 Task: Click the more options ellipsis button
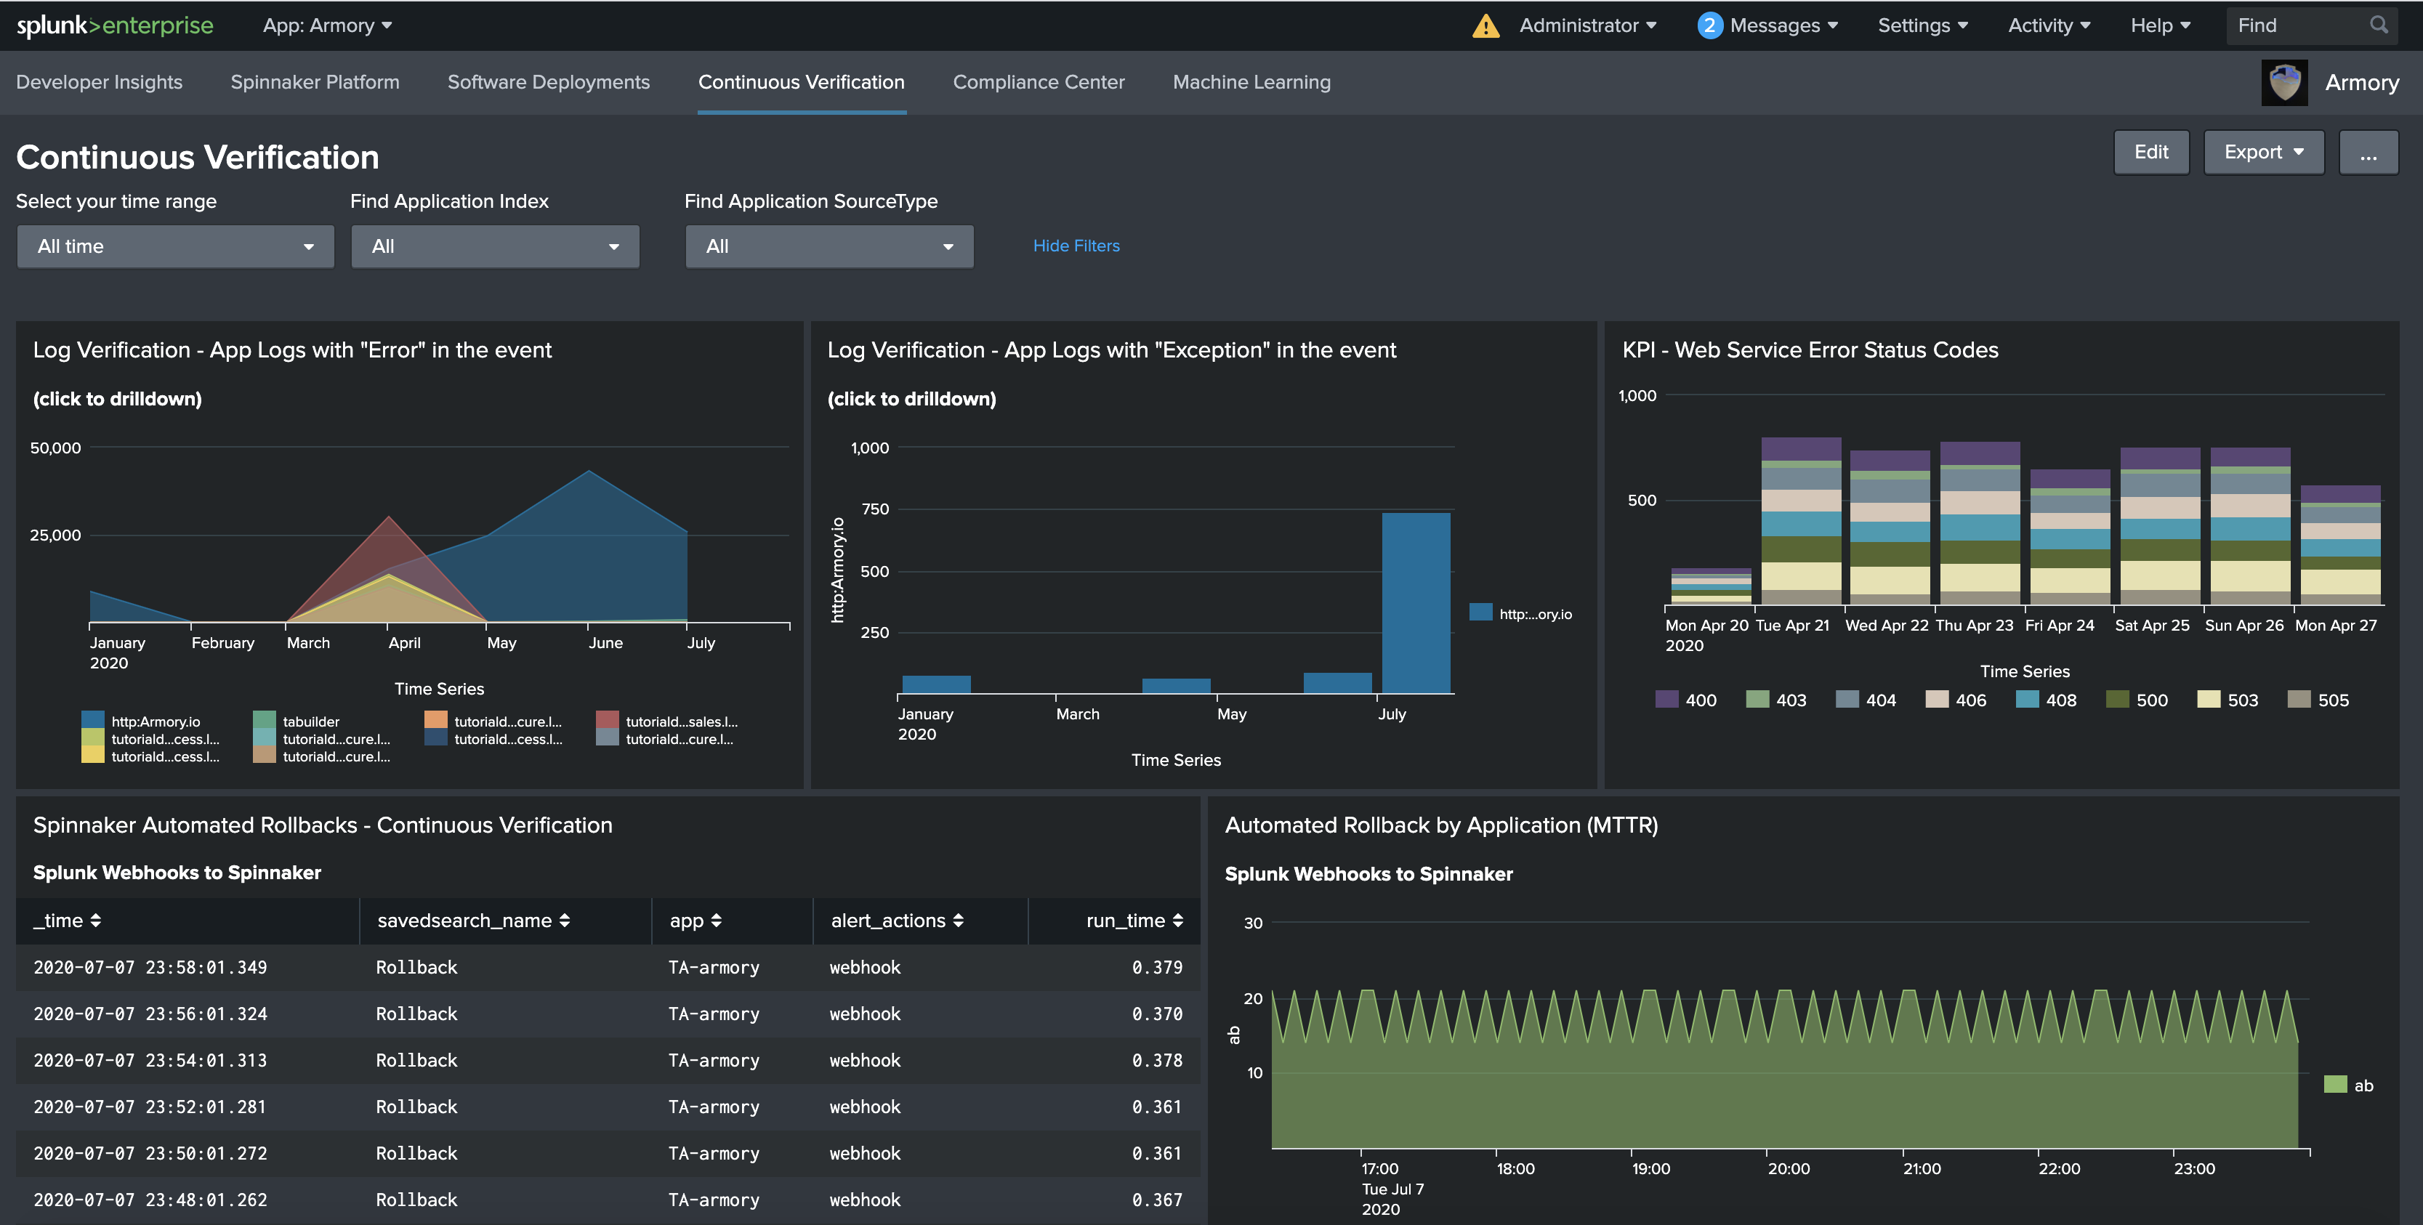click(2368, 153)
